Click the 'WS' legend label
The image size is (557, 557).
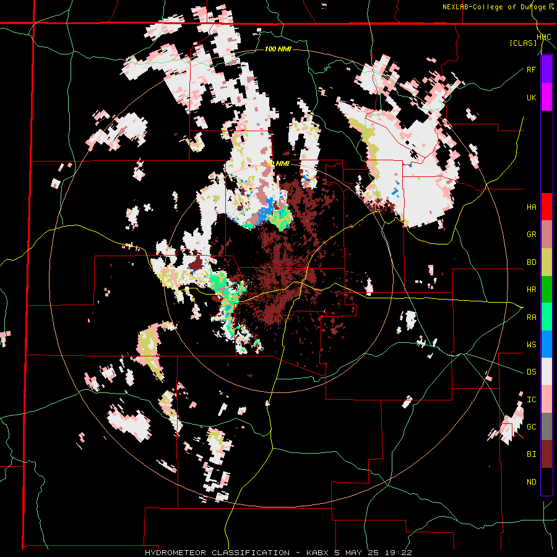point(531,345)
